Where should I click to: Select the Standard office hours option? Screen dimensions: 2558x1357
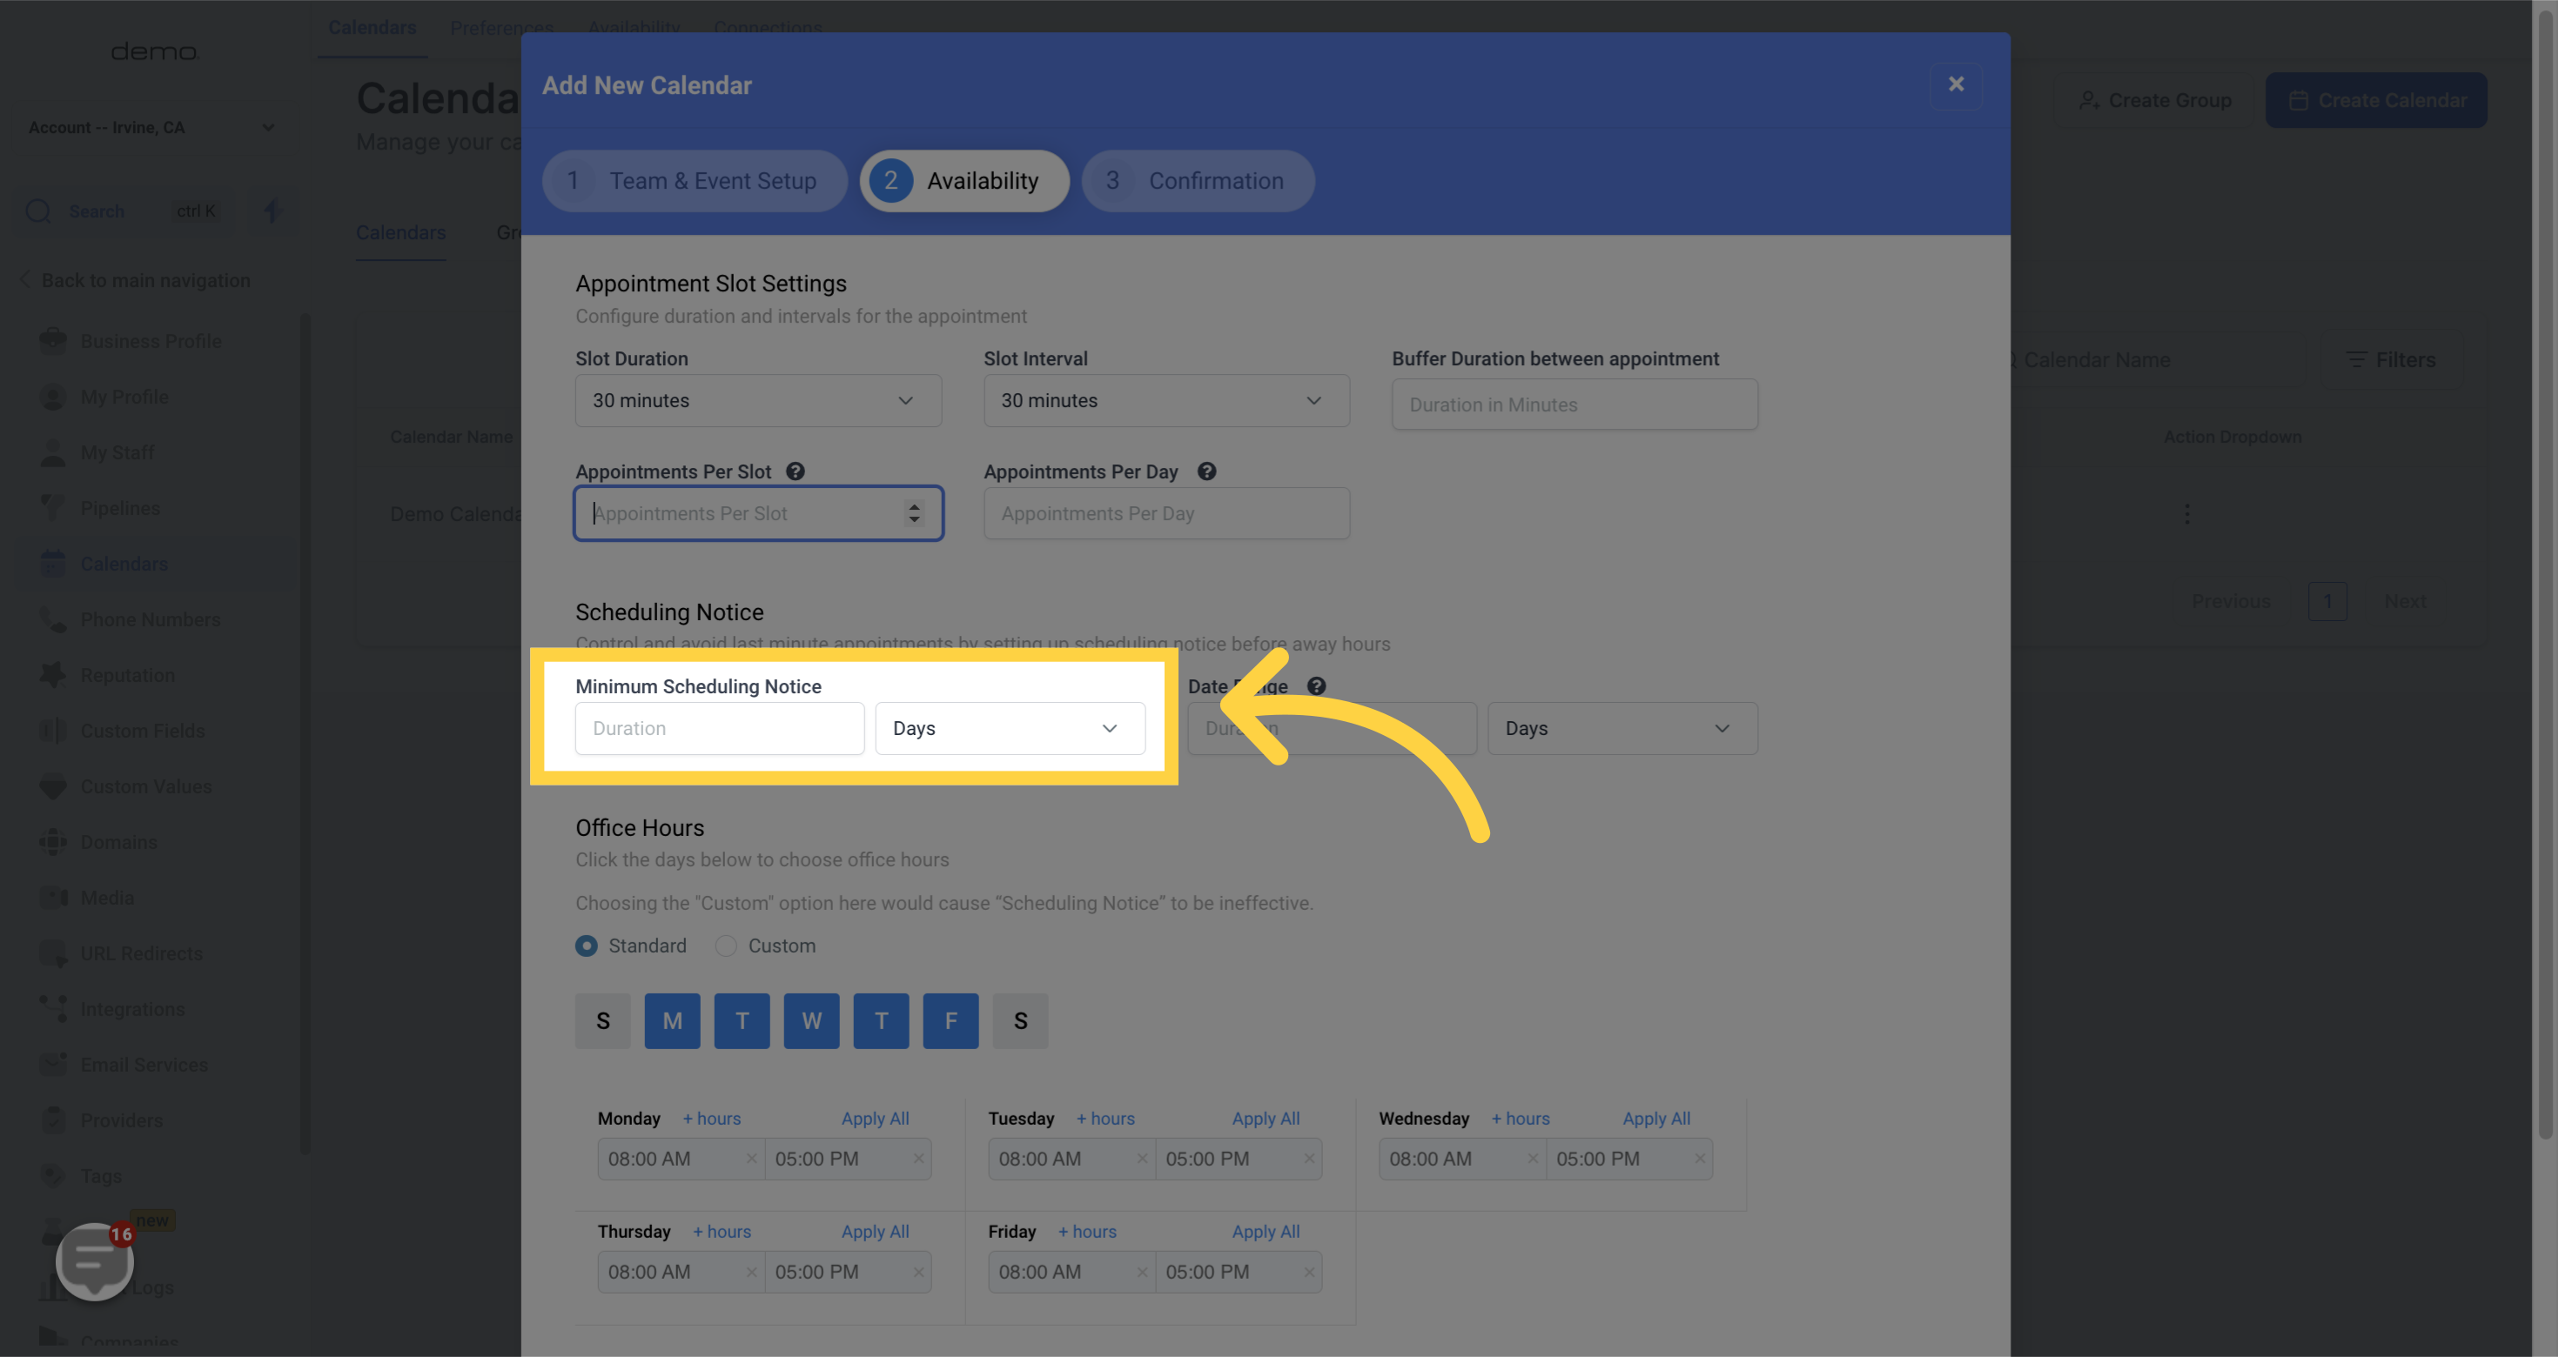click(x=587, y=946)
